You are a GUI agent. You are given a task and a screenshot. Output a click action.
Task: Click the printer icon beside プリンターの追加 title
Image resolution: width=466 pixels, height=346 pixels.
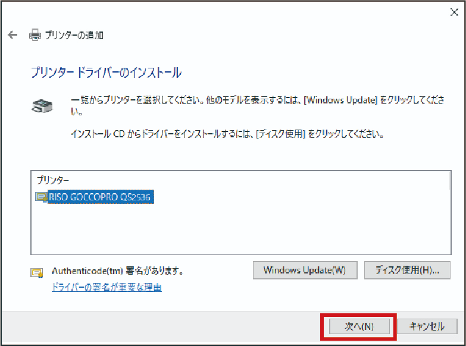pos(35,35)
